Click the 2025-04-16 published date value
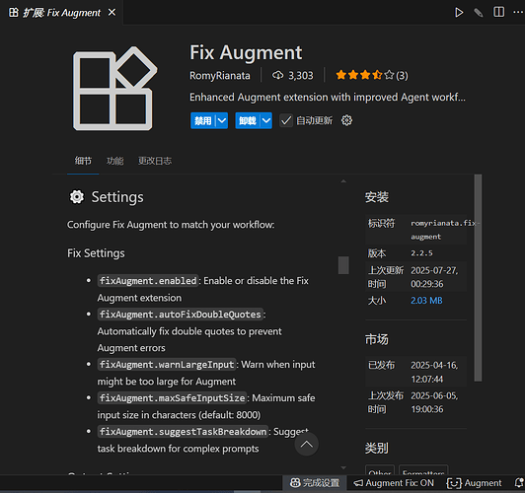This screenshot has width=525, height=493. pyautogui.click(x=434, y=372)
